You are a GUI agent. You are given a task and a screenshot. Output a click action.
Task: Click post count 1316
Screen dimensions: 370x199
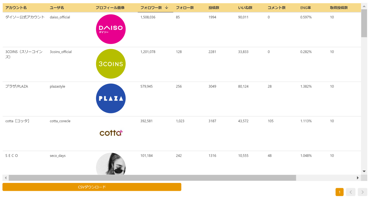(x=212, y=156)
